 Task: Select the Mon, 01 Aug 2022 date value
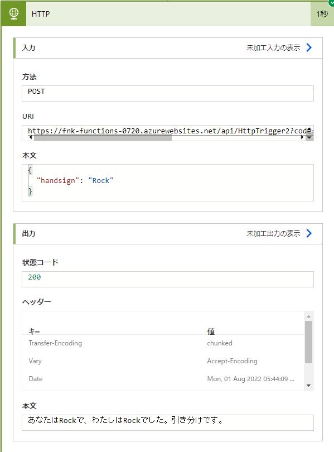click(251, 379)
